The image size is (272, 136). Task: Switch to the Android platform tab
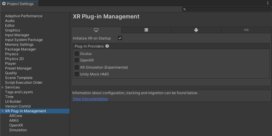click(x=196, y=30)
